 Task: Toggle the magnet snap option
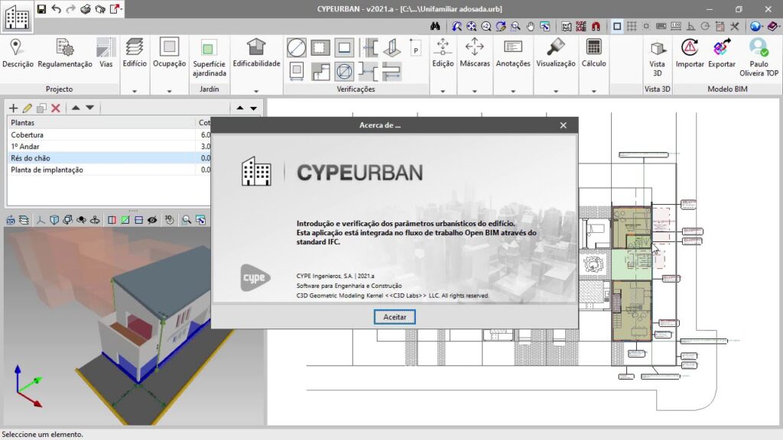pos(596,26)
